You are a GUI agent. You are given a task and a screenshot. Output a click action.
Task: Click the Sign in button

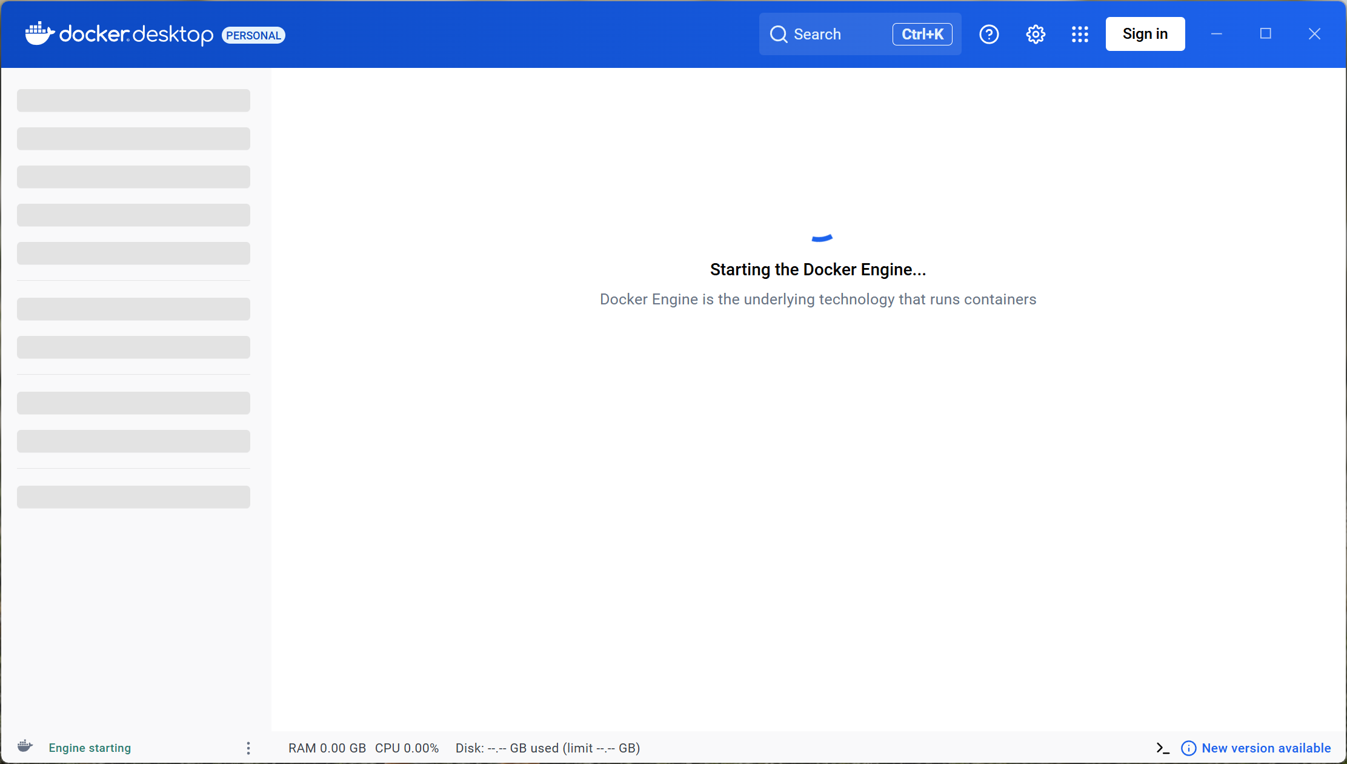coord(1145,34)
